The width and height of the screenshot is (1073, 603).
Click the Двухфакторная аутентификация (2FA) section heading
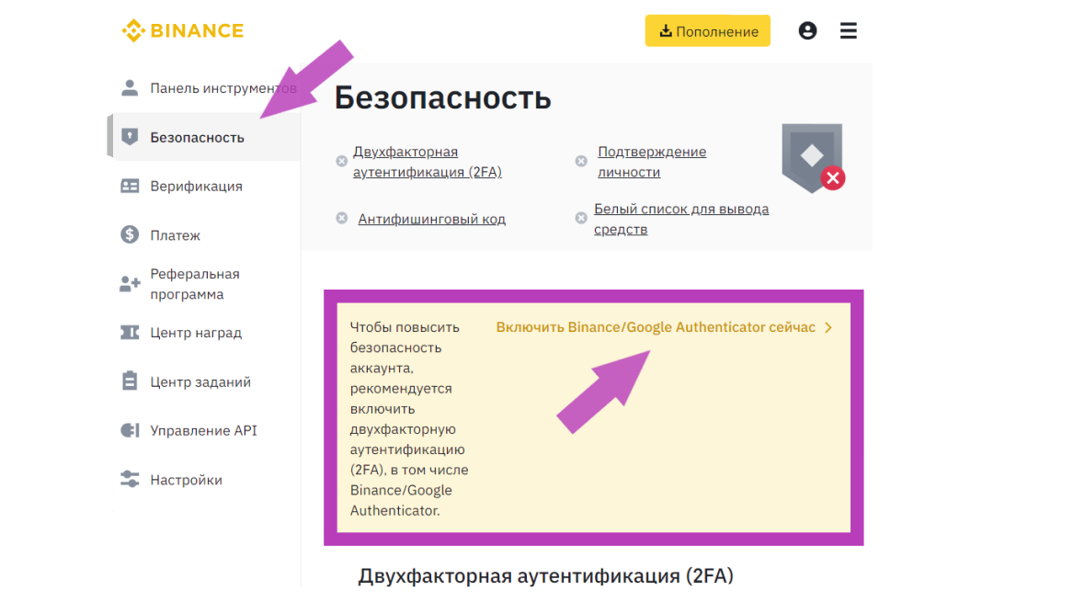(x=545, y=575)
